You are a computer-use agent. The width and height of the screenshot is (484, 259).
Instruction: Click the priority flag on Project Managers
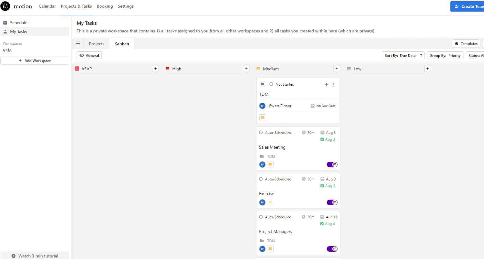pyautogui.click(x=270, y=249)
